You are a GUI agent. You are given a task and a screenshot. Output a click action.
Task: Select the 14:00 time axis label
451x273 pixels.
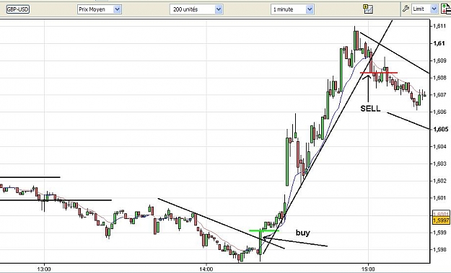(206, 269)
